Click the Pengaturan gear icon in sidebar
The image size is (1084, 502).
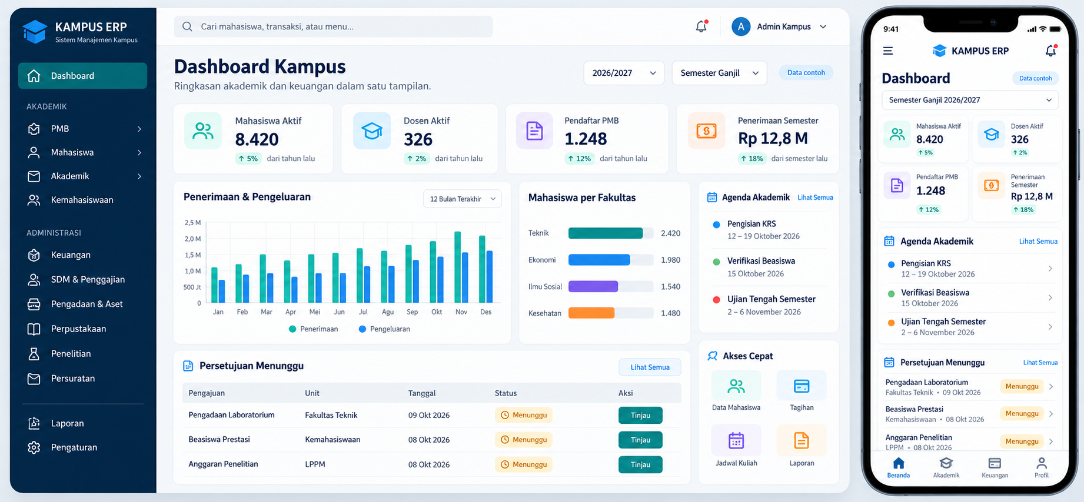pos(34,447)
